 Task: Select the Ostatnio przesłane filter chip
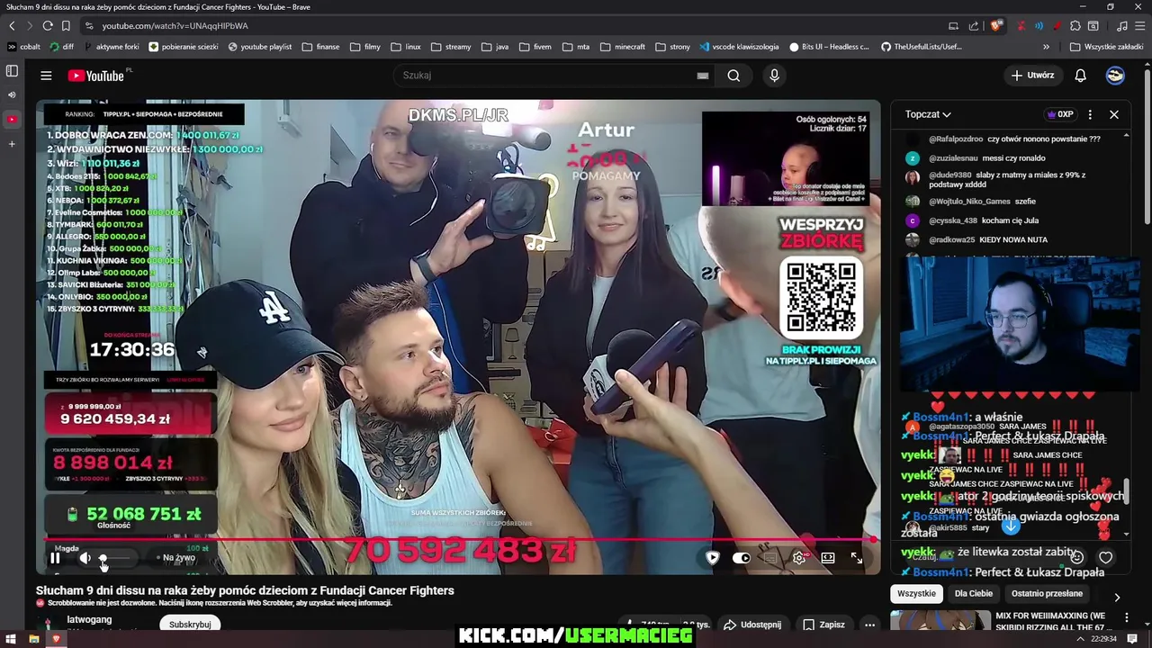1047,594
